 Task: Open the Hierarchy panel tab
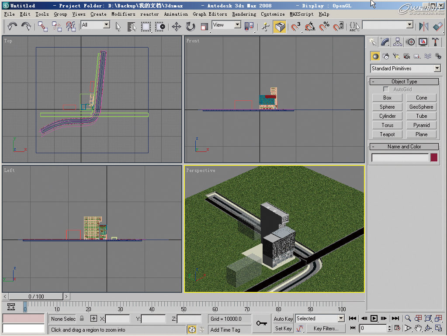point(398,42)
